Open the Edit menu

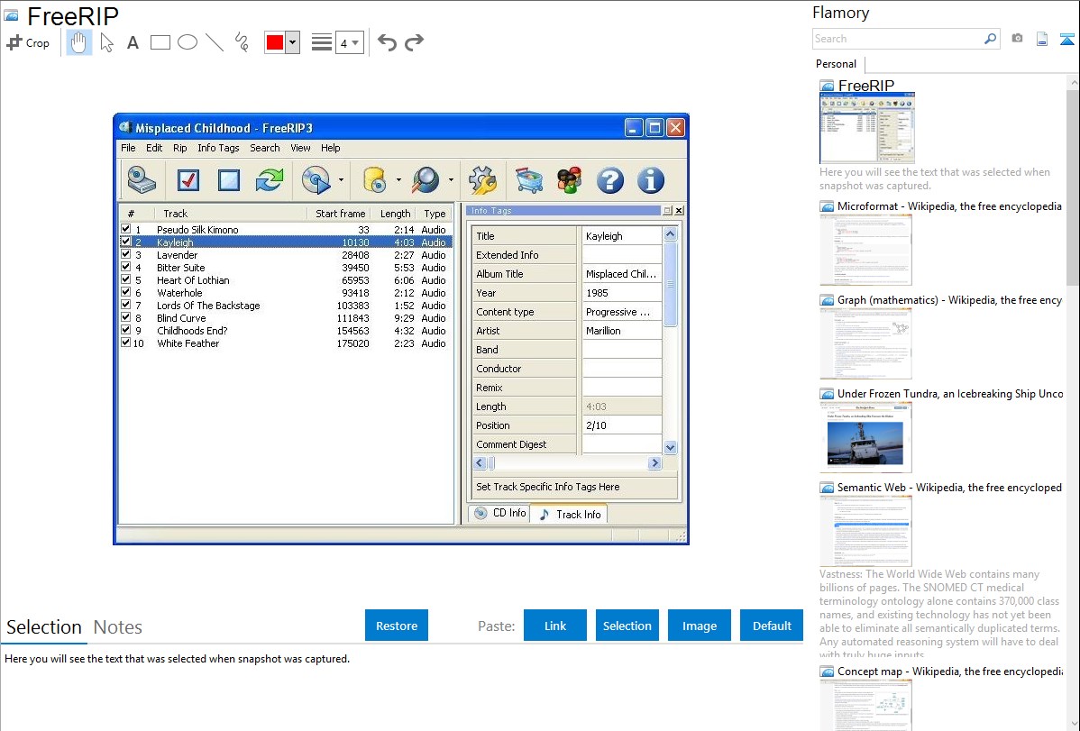point(154,148)
